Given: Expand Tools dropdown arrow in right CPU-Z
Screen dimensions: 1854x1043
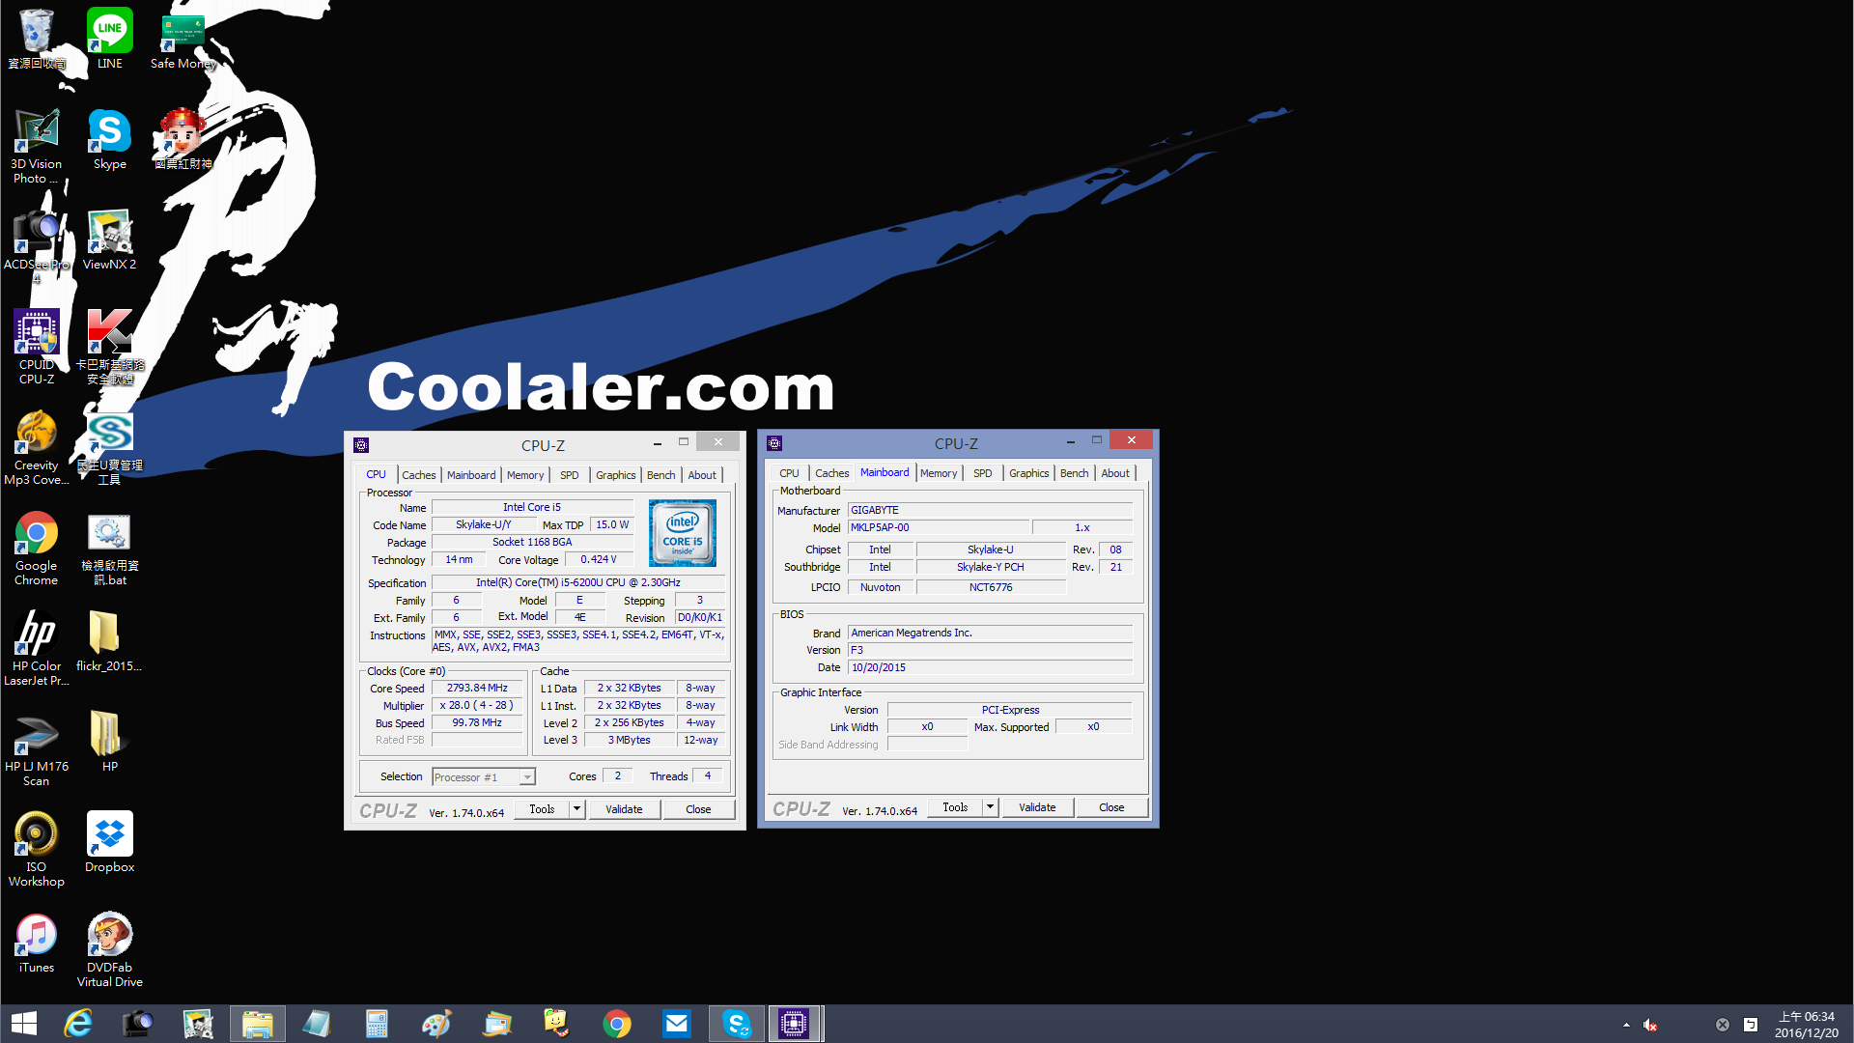Looking at the screenshot, I should click(991, 807).
